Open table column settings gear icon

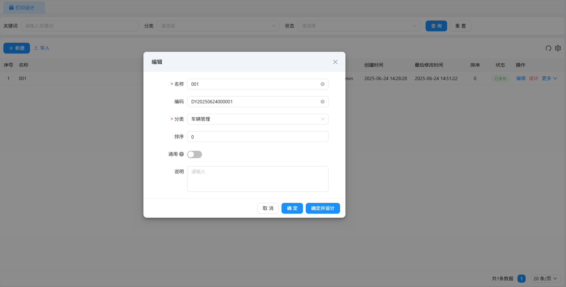558,48
